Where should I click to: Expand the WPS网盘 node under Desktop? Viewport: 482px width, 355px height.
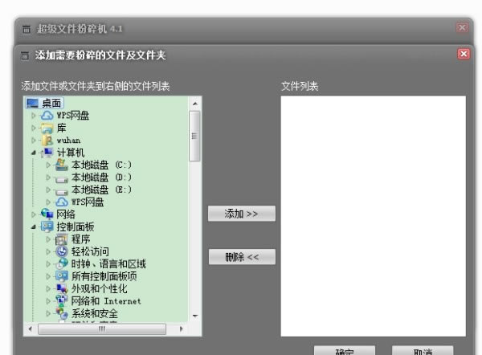34,116
